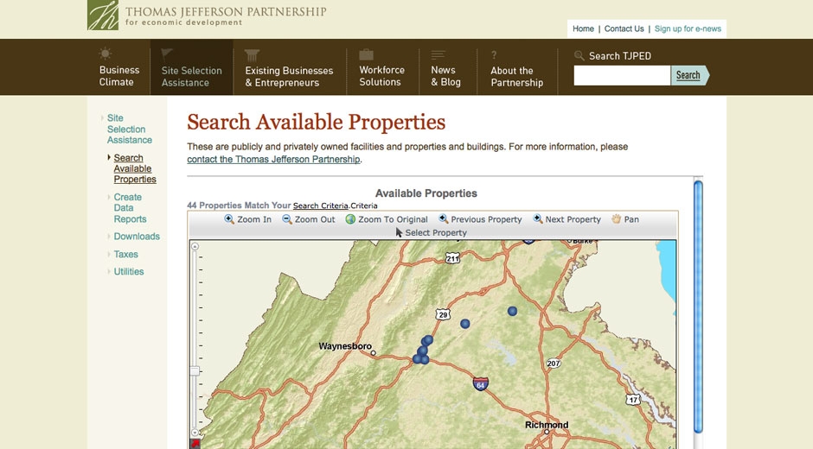Open the sidebar Search Available Properties link
Image resolution: width=813 pixels, height=449 pixels.
pos(135,168)
